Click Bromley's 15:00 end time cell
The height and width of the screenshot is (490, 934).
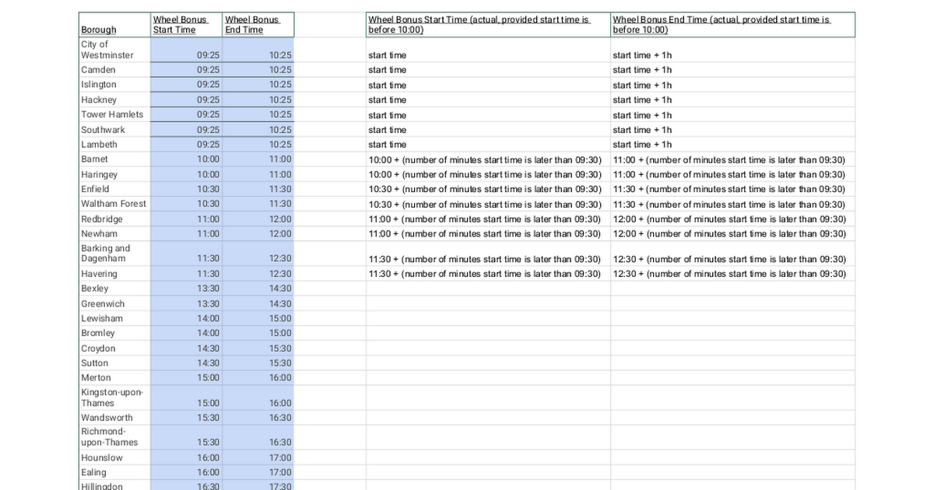coord(258,333)
